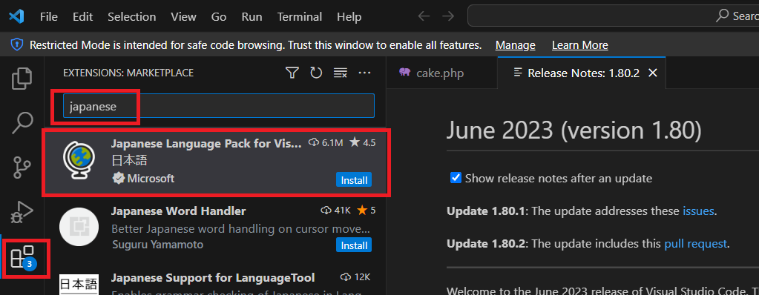Install the Japanese Language Pack extension
Viewport: 759px width, 298px height.
[354, 180]
